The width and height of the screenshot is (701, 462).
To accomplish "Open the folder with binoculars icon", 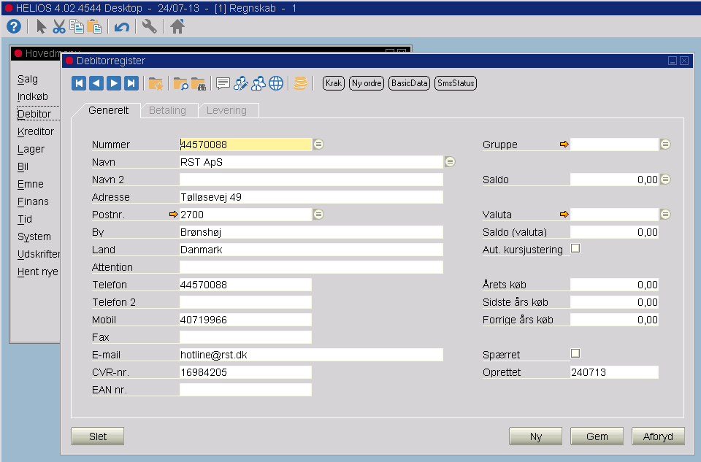I will [198, 83].
